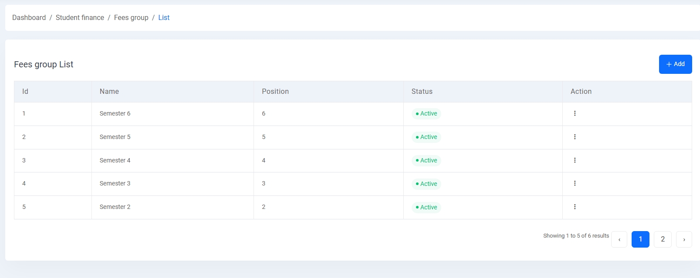Viewport: 700px width, 278px height.
Task: Click the previous page chevron
Action: [x=619, y=239]
